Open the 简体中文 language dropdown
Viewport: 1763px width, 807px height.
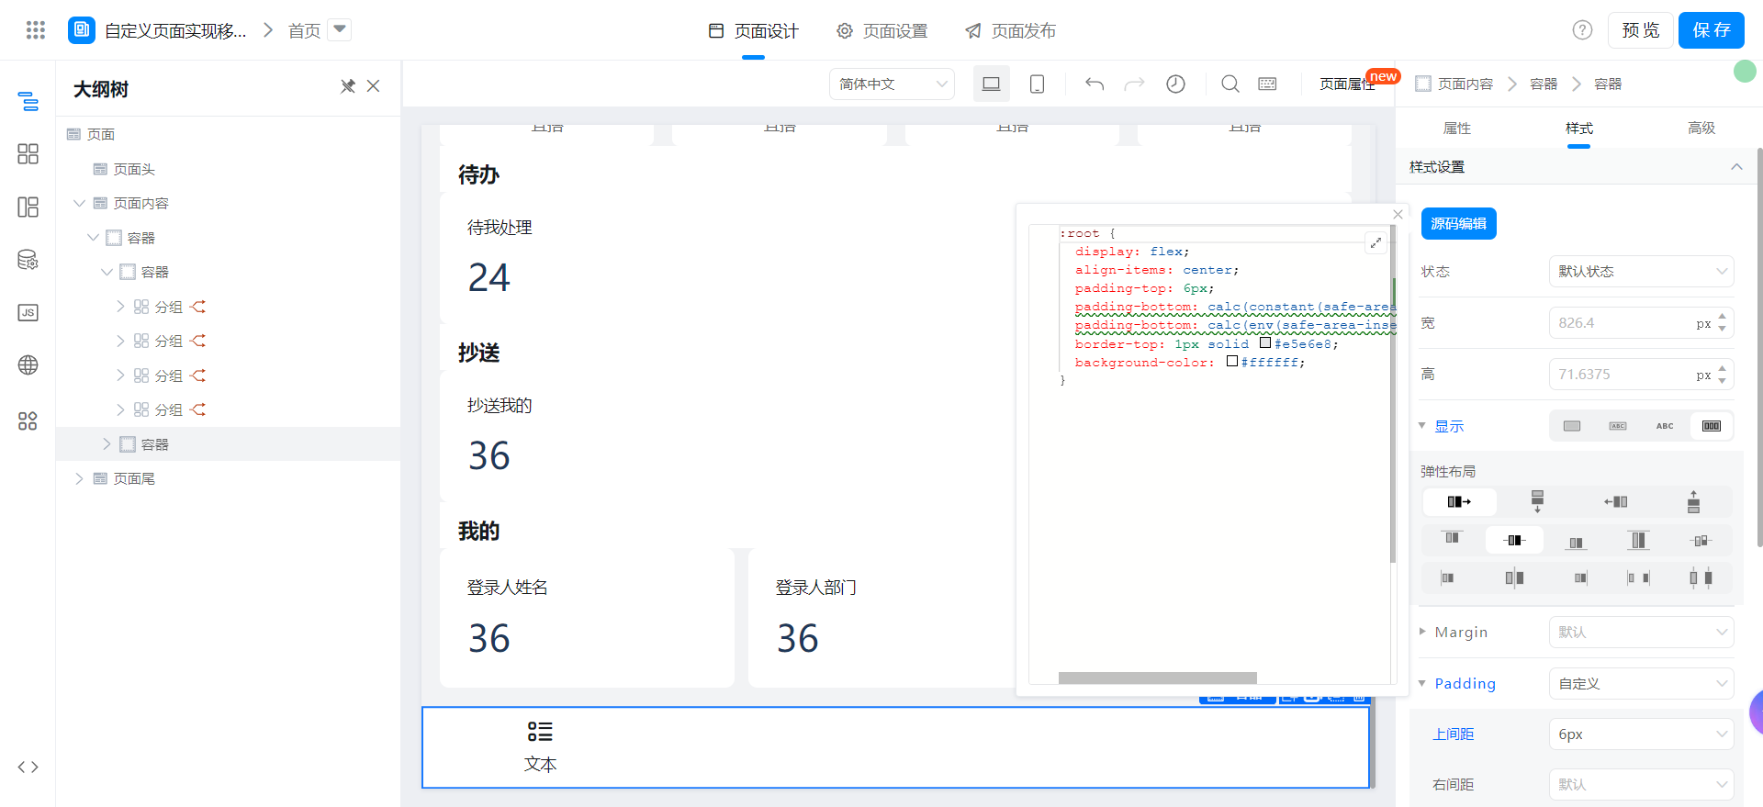click(x=892, y=84)
